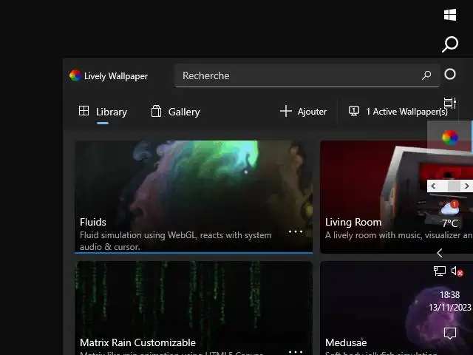Switch to the Gallery tab
The image size is (473, 355).
[x=176, y=112]
